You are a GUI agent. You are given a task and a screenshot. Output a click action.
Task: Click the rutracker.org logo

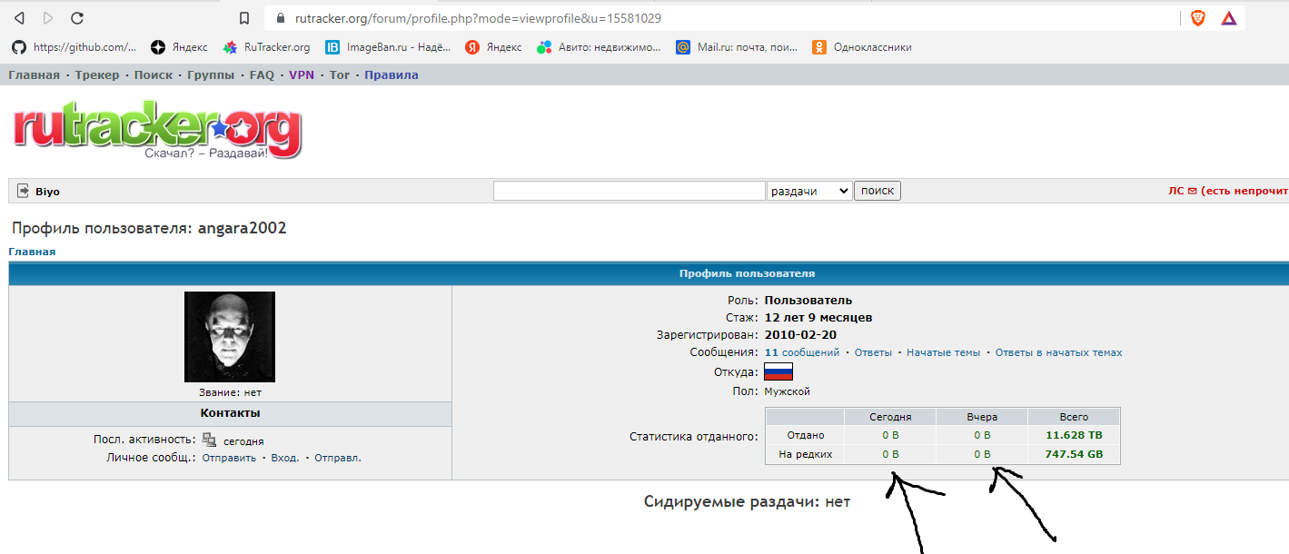(x=156, y=133)
